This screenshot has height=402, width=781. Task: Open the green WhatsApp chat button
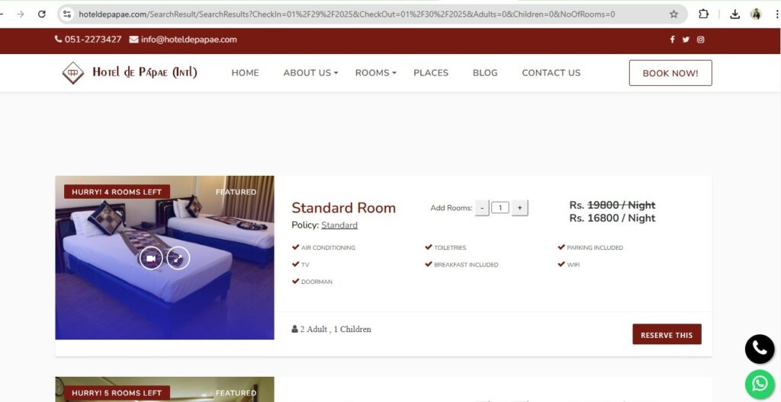coord(760,384)
